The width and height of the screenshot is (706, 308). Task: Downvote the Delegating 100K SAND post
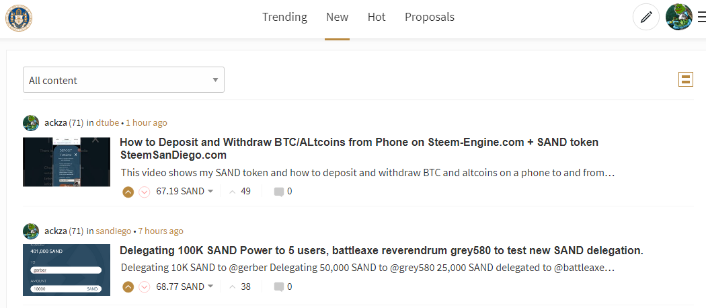(144, 287)
